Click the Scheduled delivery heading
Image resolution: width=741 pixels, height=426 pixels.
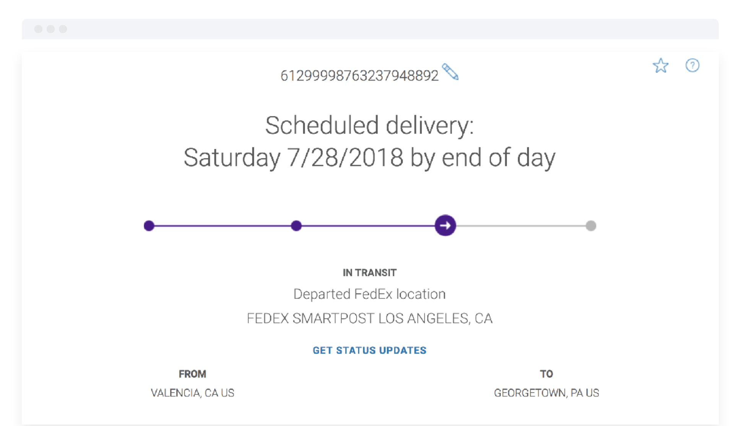pyautogui.click(x=369, y=125)
